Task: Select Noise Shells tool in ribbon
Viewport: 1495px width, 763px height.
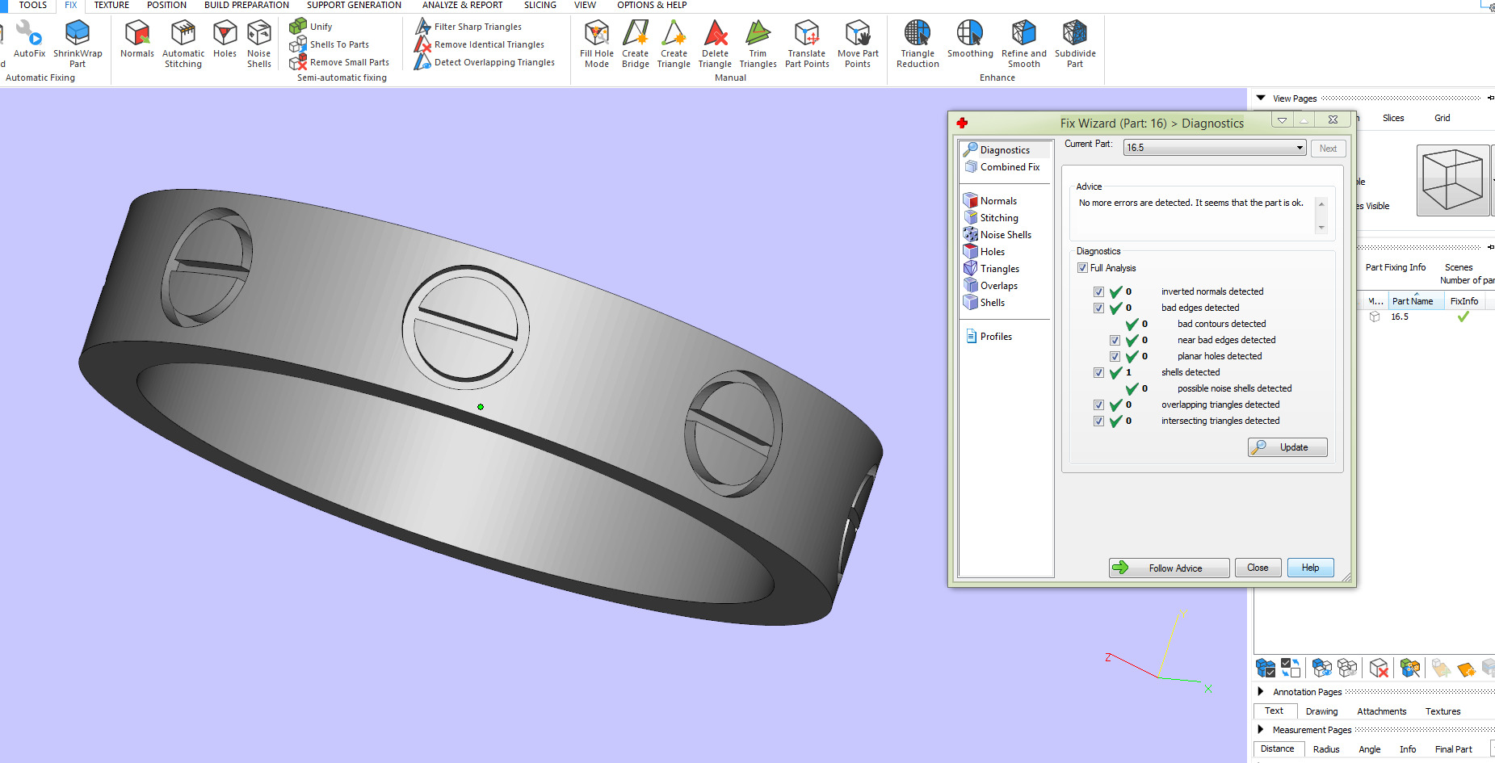Action: (x=259, y=44)
